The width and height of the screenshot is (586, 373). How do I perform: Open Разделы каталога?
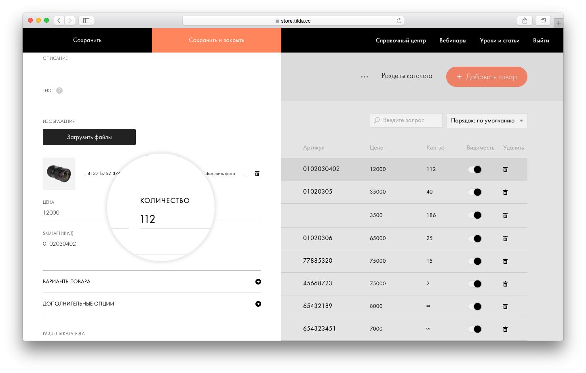point(407,76)
